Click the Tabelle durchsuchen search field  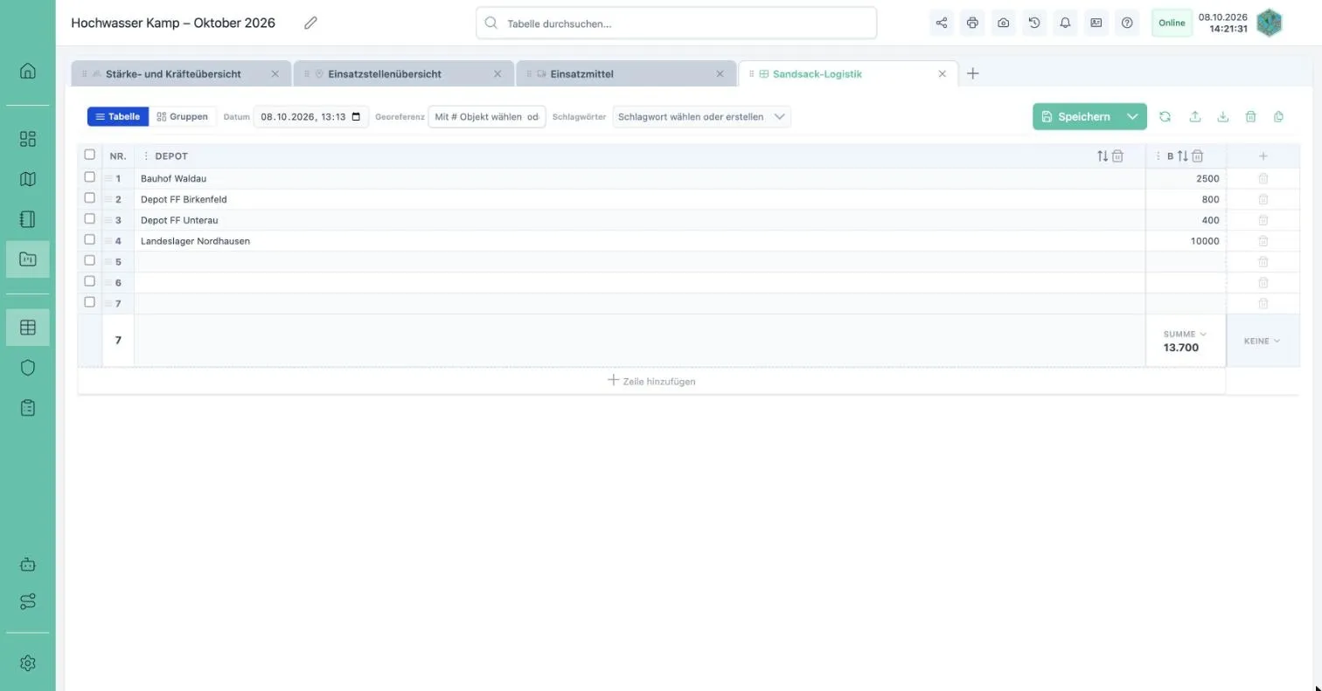tap(676, 24)
